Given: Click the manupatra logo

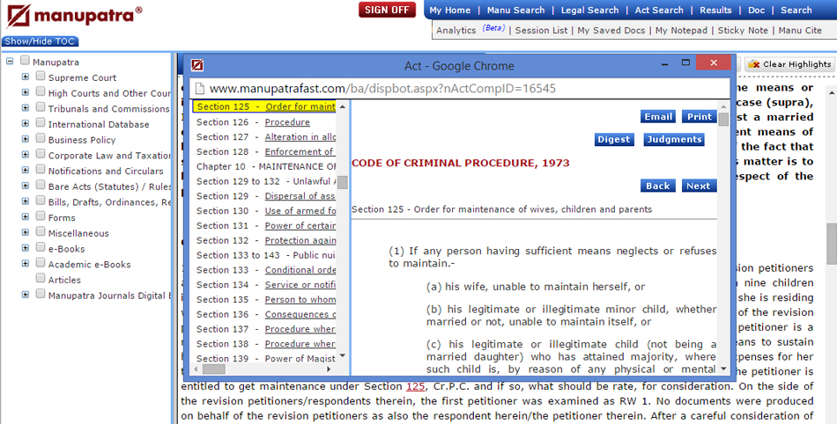Looking at the screenshot, I should coord(74,16).
